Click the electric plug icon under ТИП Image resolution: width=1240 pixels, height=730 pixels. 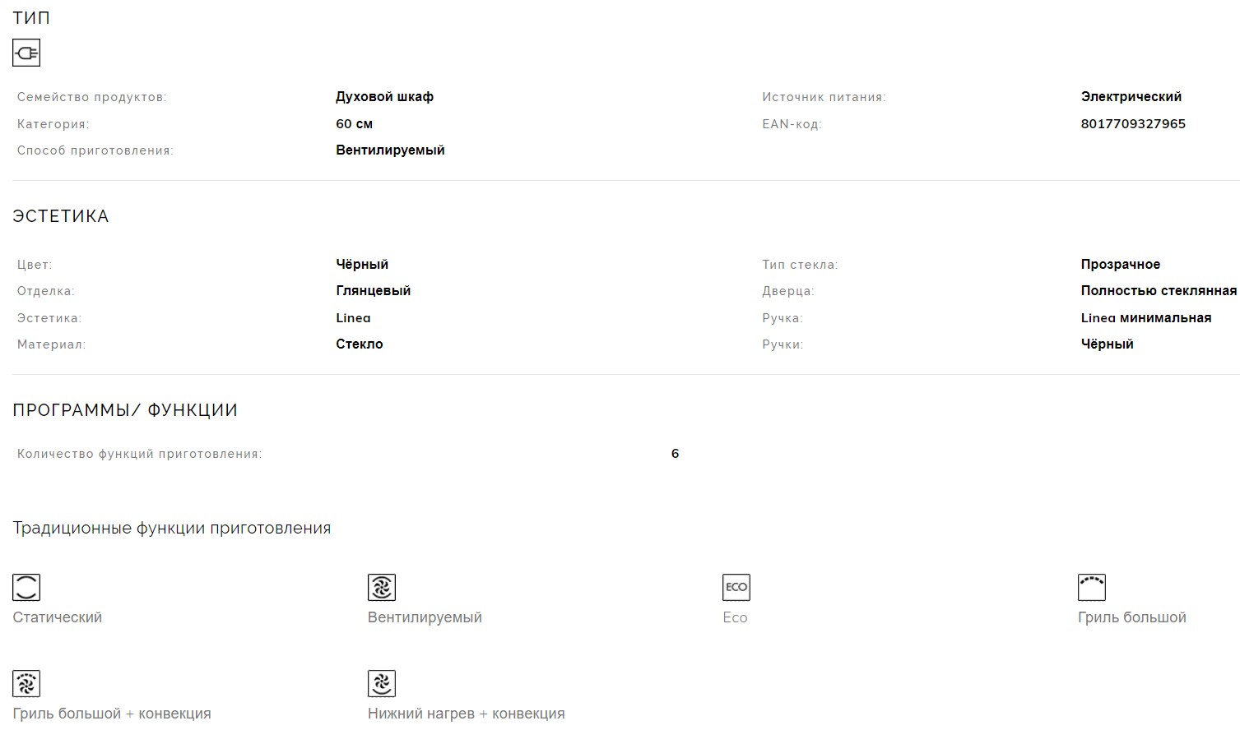tap(26, 53)
